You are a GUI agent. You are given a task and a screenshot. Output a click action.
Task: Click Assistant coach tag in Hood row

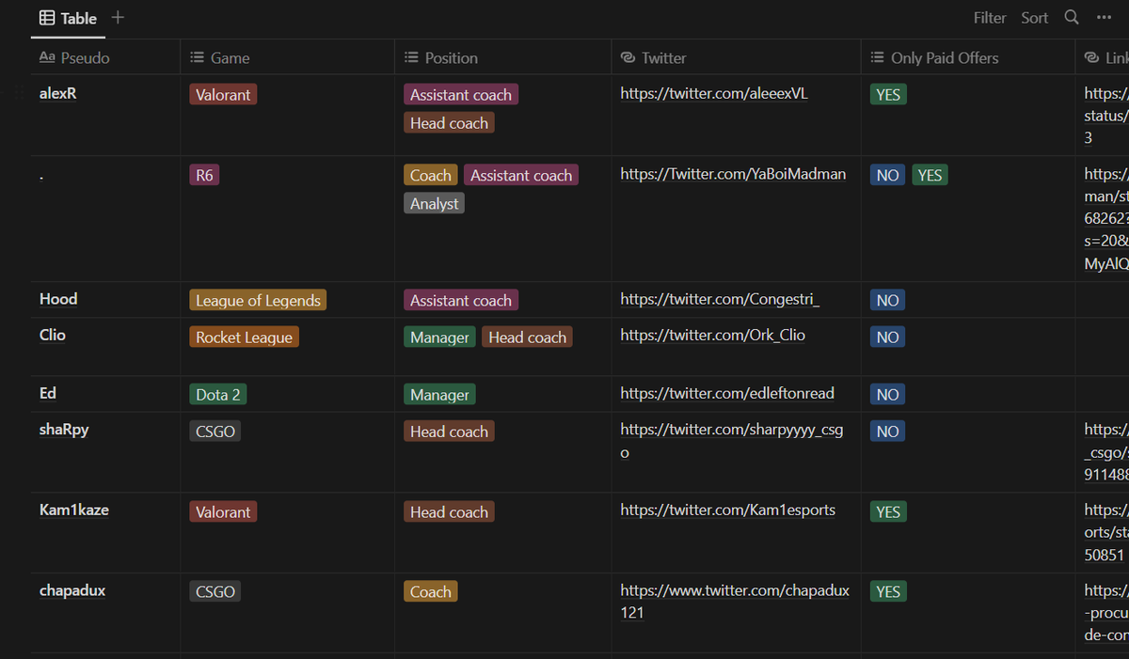tap(461, 301)
